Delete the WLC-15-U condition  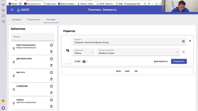click(x=51, y=79)
